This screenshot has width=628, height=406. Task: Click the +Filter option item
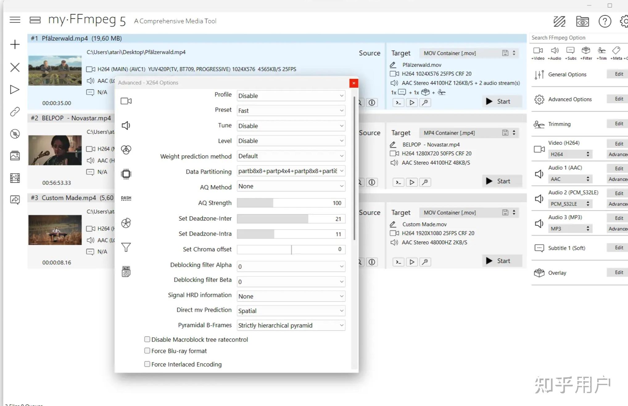click(x=586, y=53)
